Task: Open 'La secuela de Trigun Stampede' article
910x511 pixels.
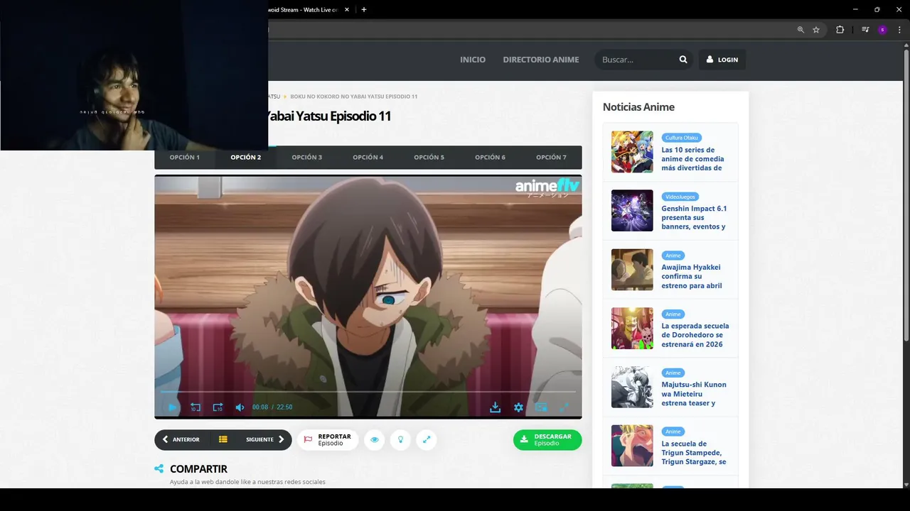Action: click(694, 453)
